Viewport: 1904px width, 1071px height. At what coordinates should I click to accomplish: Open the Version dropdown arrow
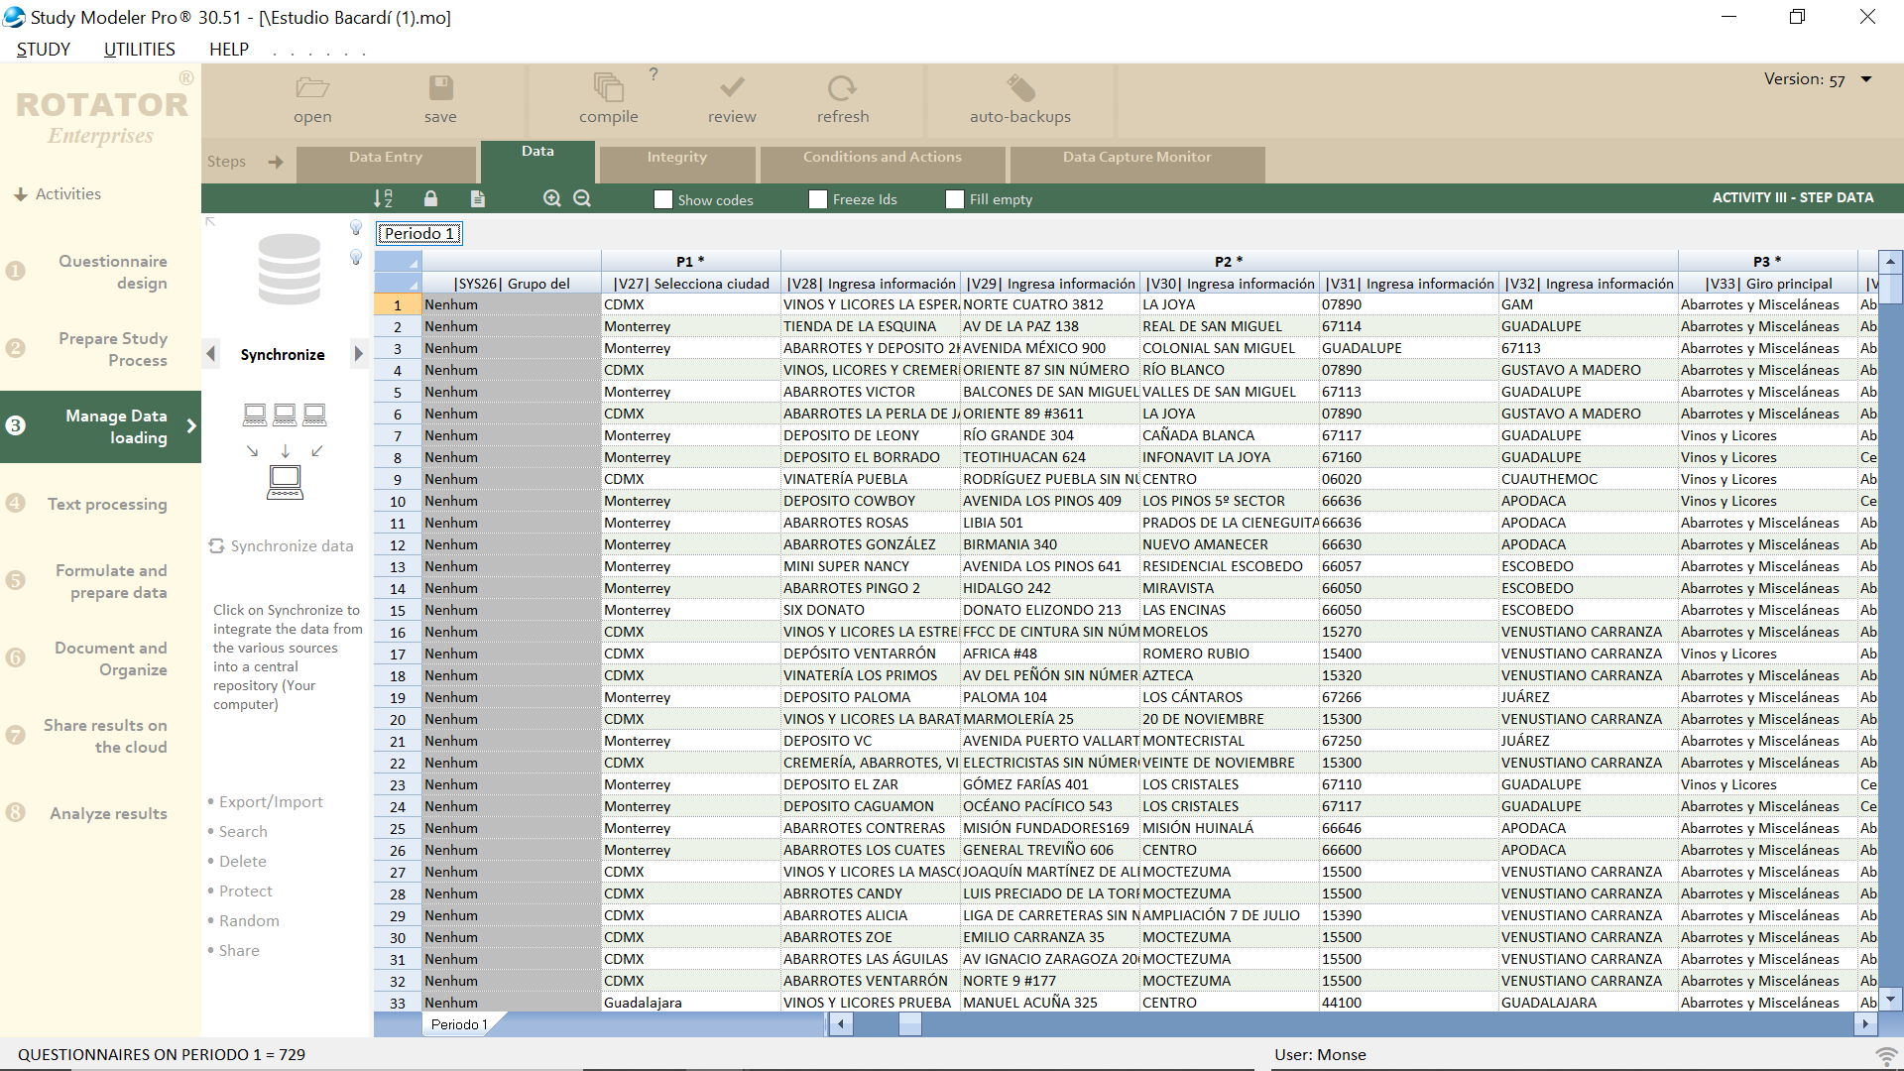tap(1866, 79)
